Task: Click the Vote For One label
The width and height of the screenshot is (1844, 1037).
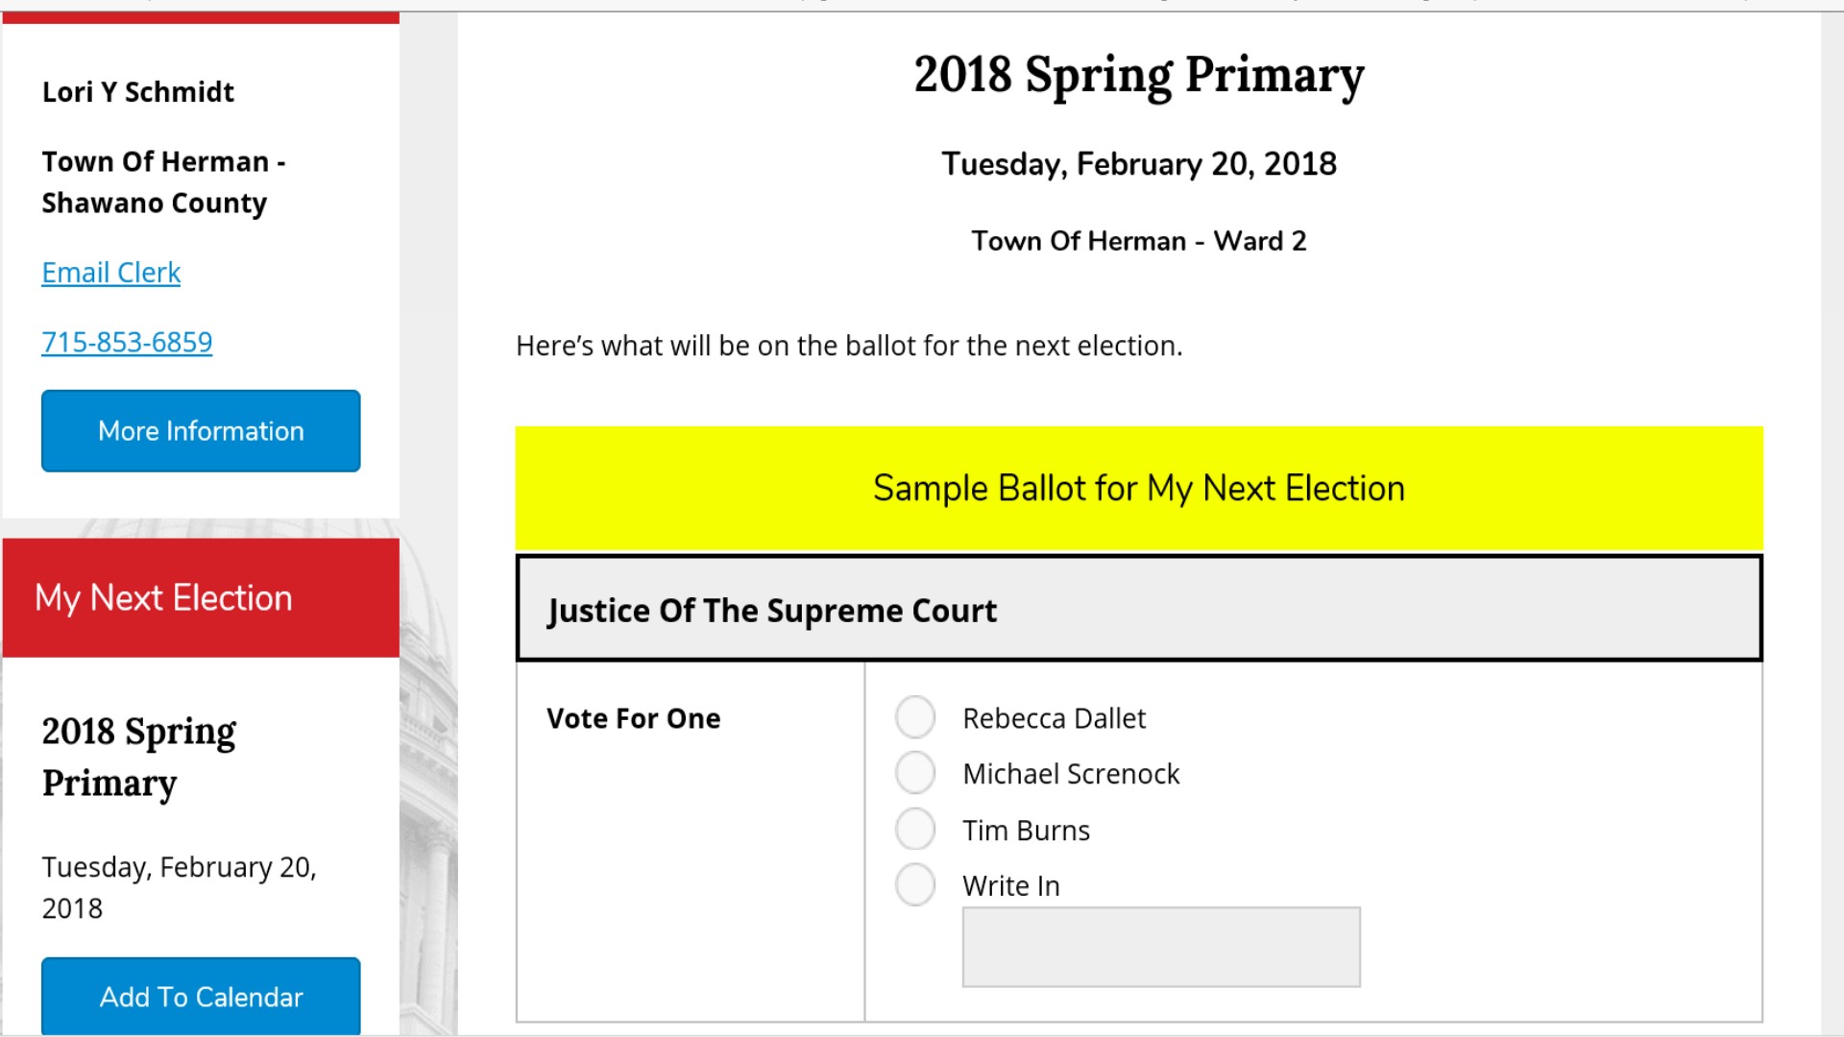Action: [x=633, y=718]
